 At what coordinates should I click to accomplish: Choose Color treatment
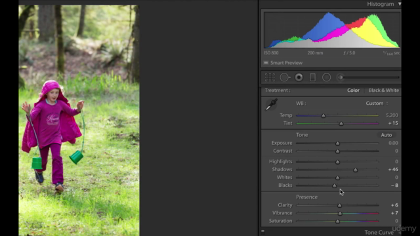[353, 90]
